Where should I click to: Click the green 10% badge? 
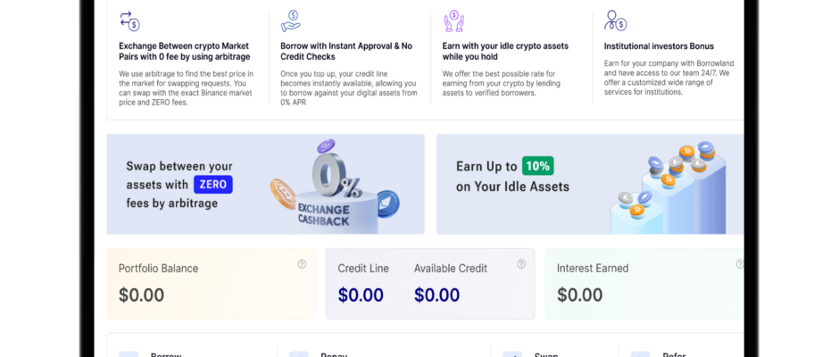(537, 166)
